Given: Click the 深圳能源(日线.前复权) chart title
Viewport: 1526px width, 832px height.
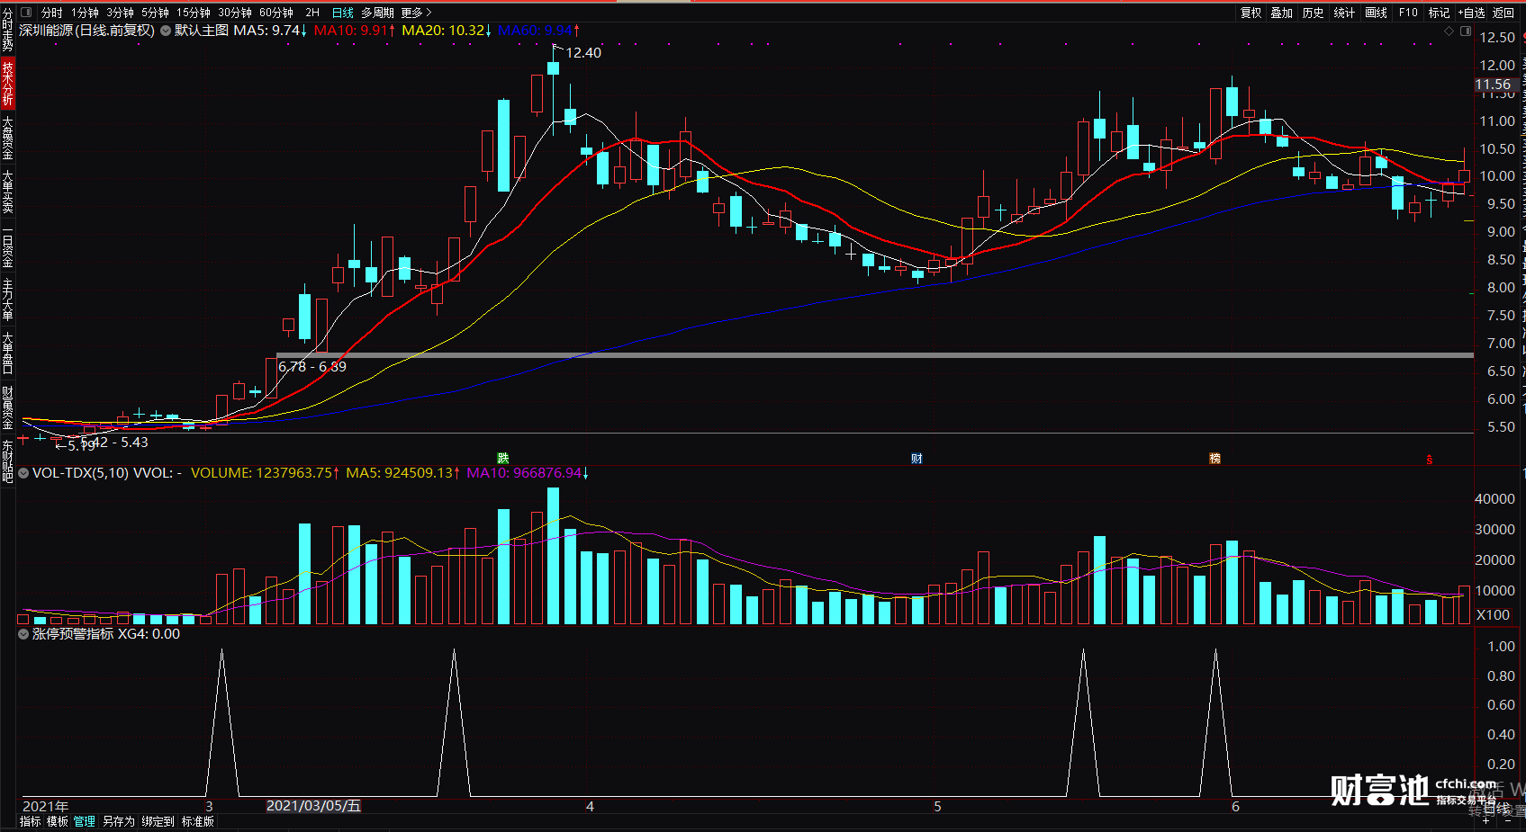Looking at the screenshot, I should (x=87, y=31).
